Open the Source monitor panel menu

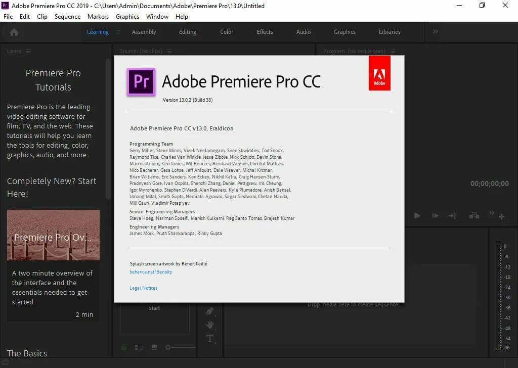169,51
